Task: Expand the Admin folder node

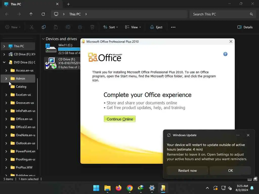Action: coord(6,79)
